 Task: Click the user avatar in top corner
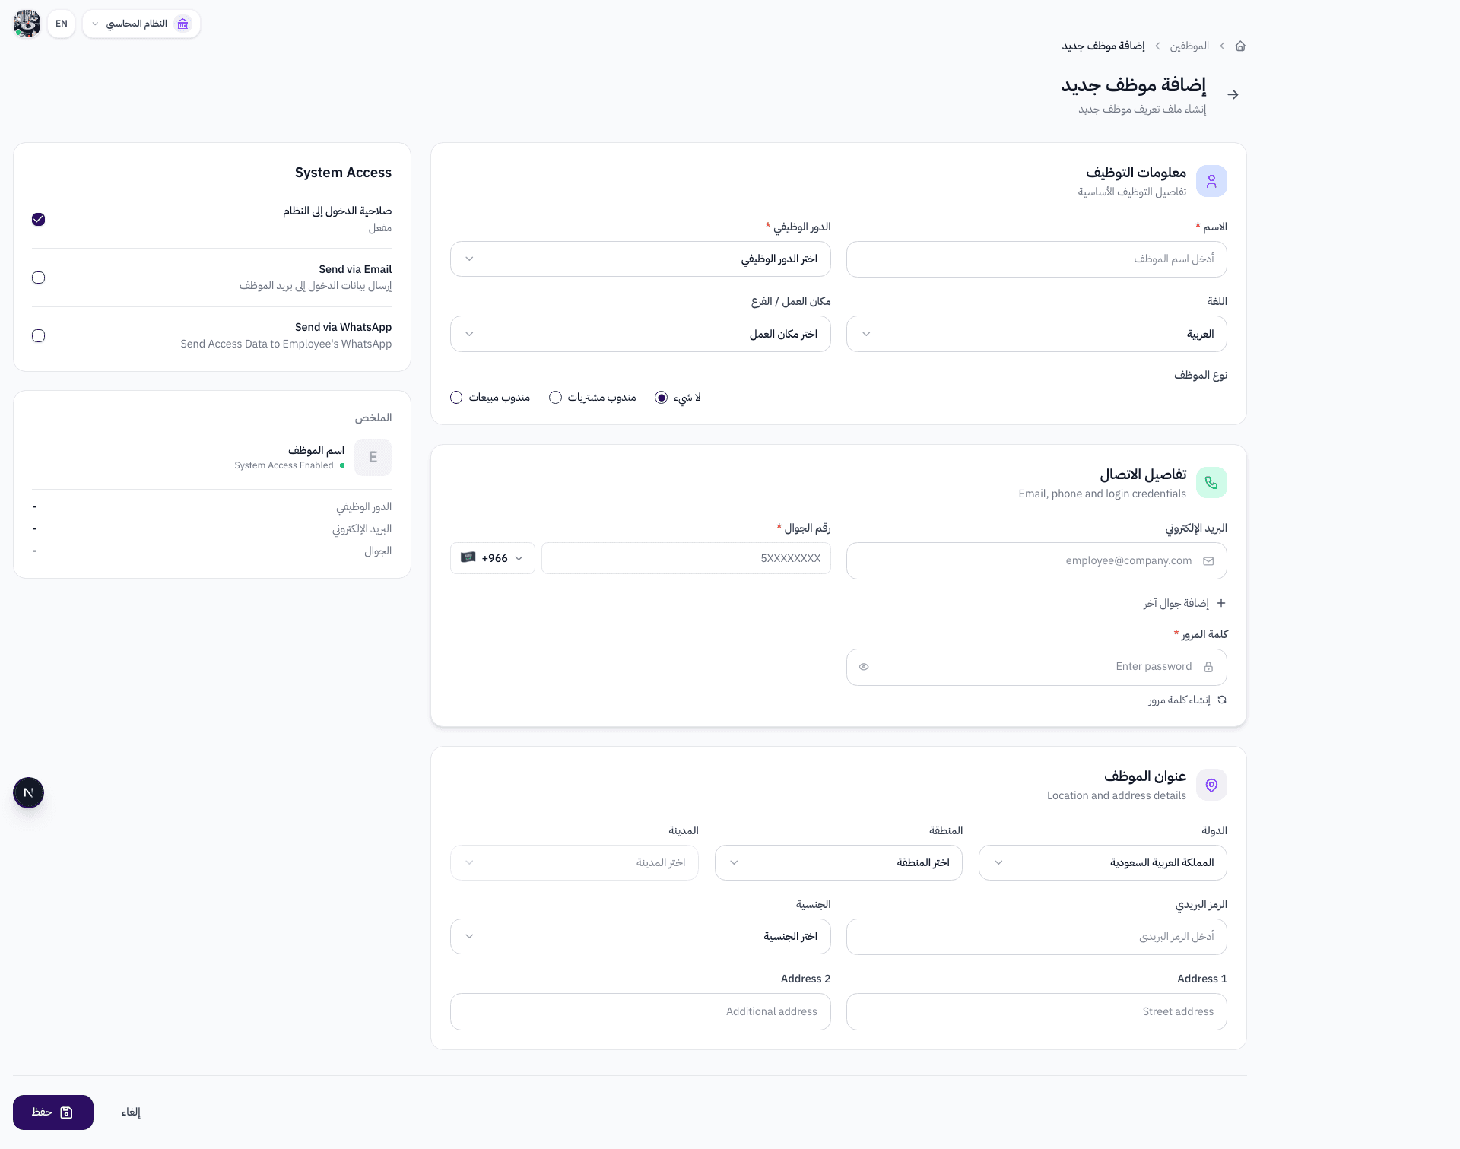(x=27, y=24)
